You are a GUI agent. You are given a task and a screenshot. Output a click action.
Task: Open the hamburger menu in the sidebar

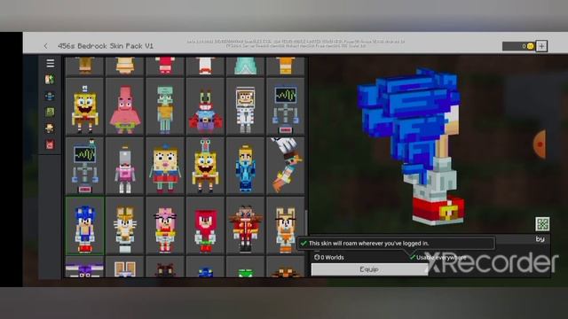[51, 63]
